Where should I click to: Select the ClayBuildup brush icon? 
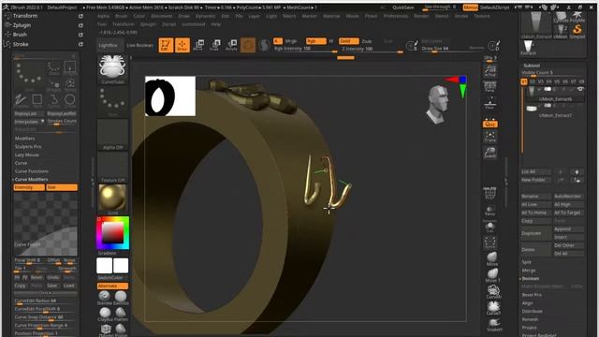point(105,315)
